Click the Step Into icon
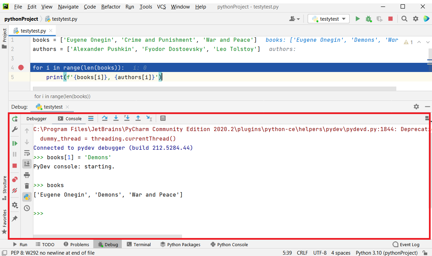Viewport: 432px width, 256px height. tap(116, 118)
